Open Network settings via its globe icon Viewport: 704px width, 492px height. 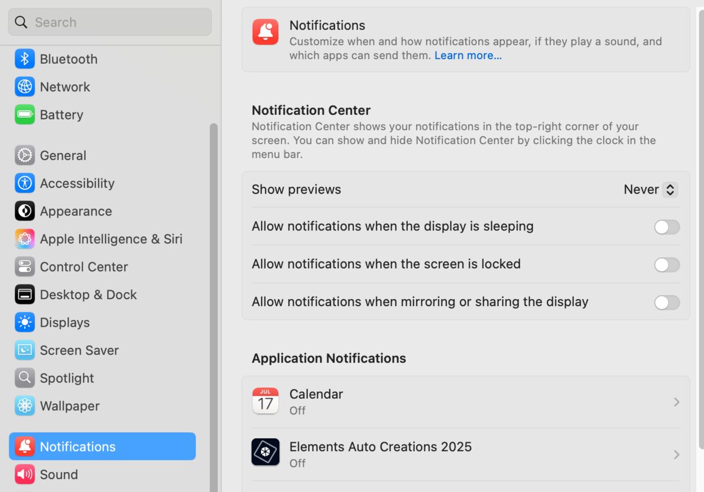[25, 87]
